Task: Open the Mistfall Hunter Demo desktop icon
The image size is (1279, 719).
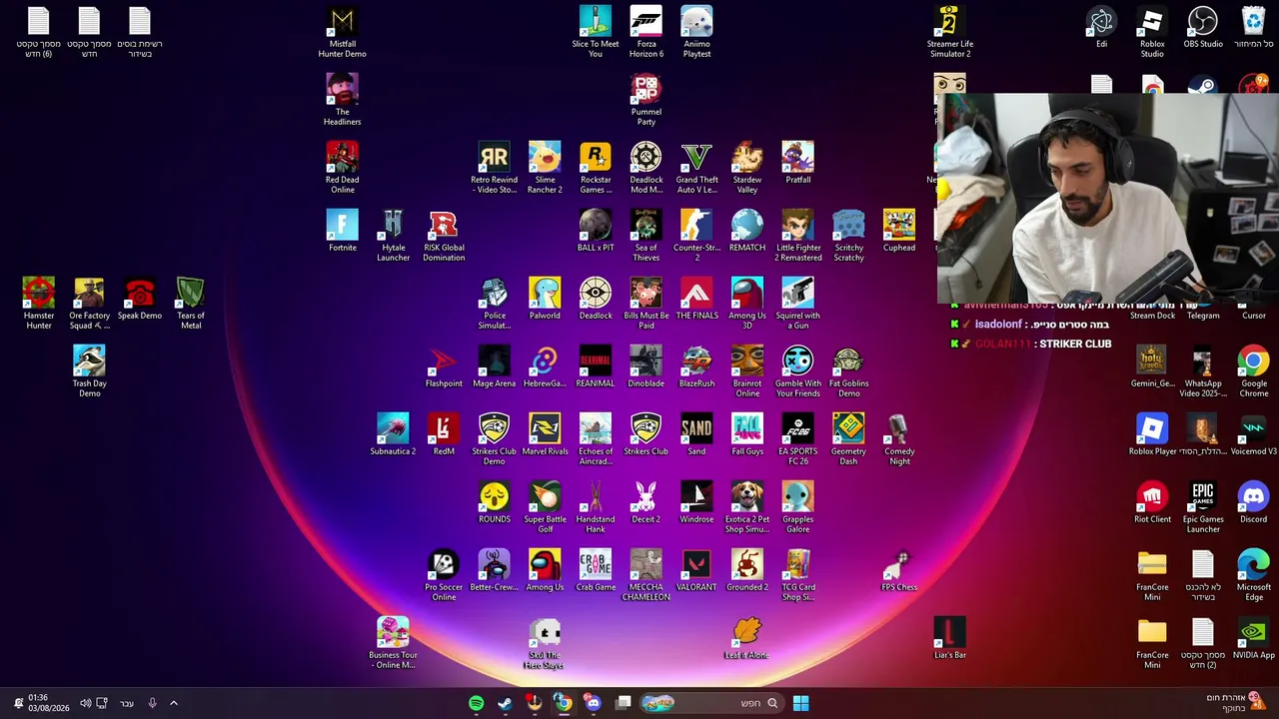Action: pos(342,32)
